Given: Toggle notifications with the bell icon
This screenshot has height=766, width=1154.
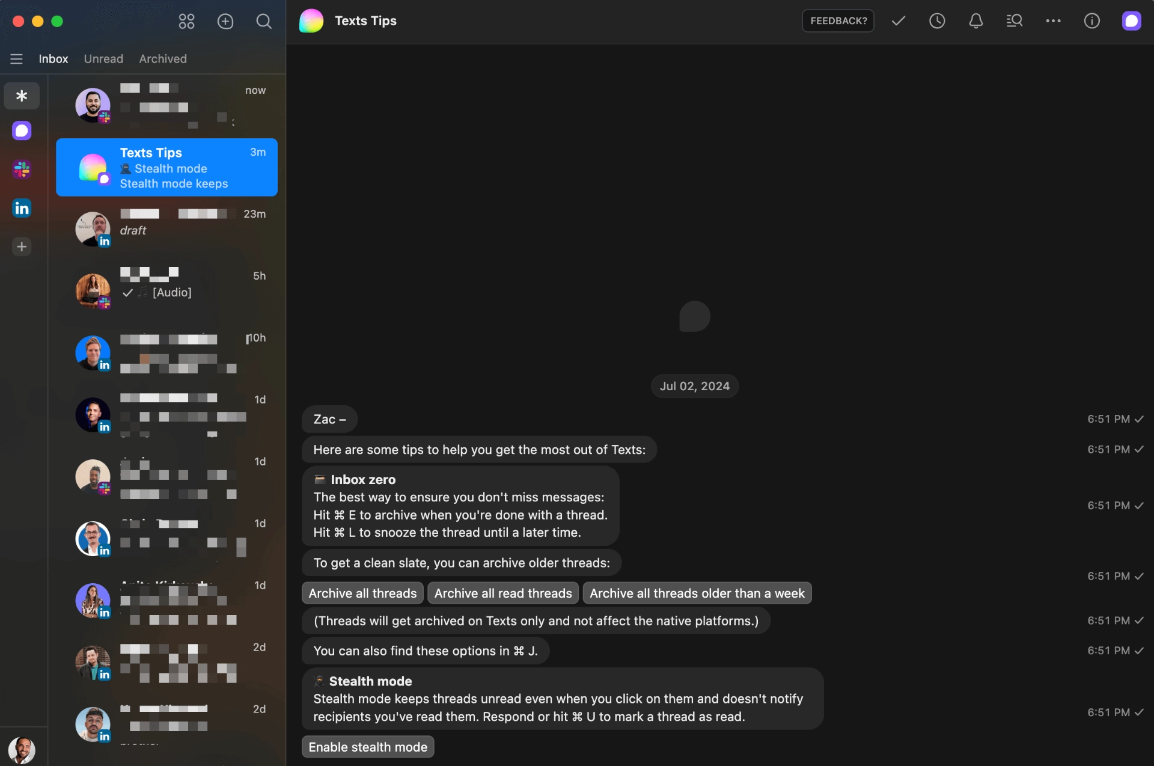Looking at the screenshot, I should pyautogui.click(x=976, y=21).
